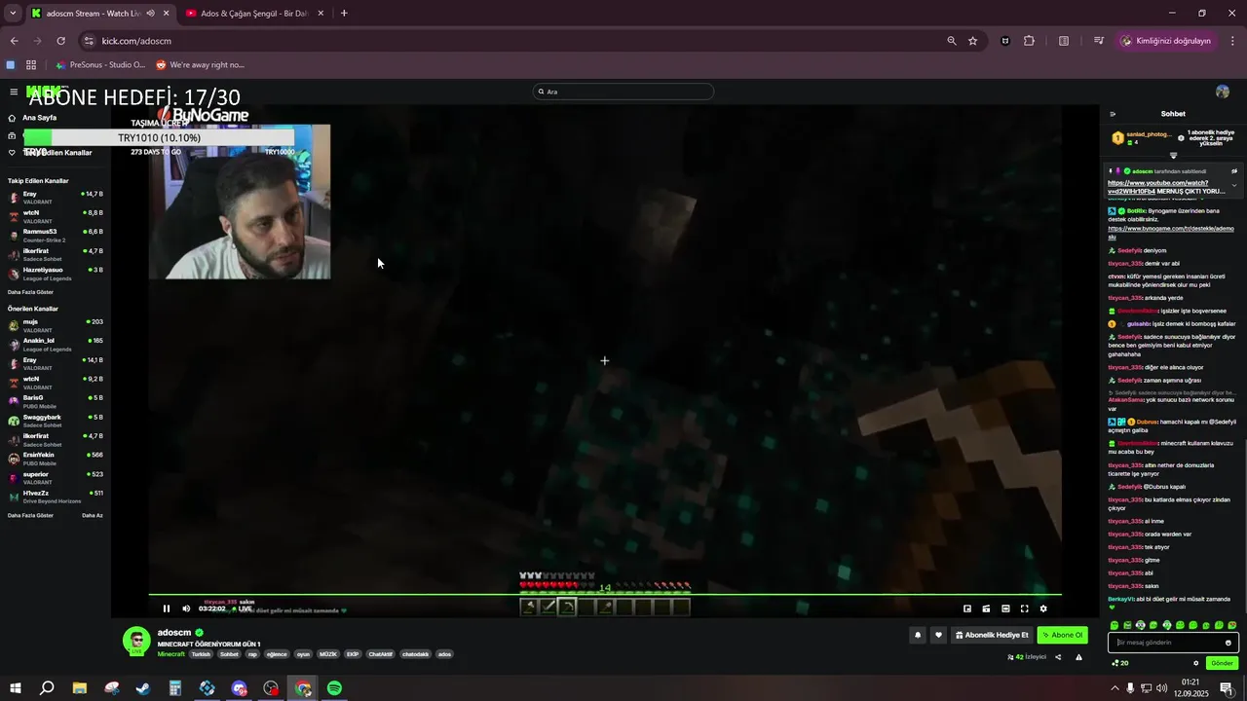This screenshot has height=701, width=1247.
Task: Expand the gift leaderboard chevron
Action: coord(1173,156)
